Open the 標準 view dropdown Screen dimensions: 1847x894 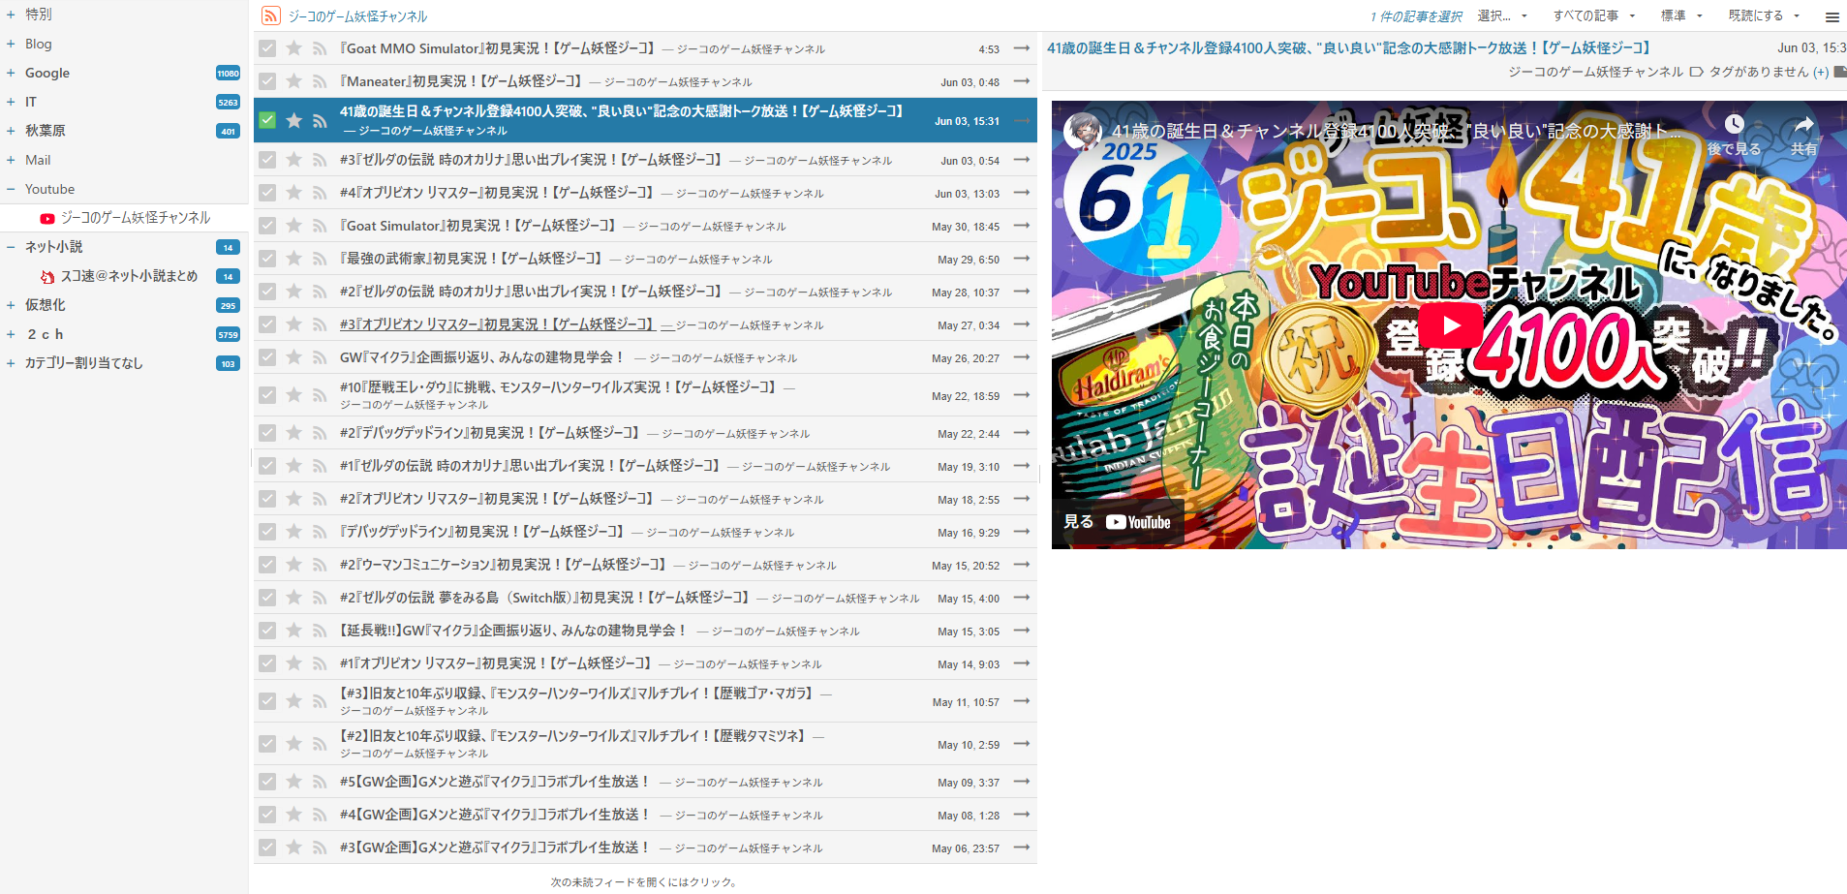pos(1681,15)
